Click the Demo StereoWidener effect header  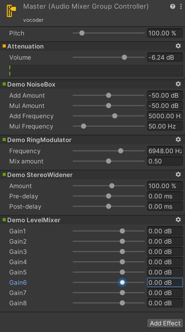point(92,175)
